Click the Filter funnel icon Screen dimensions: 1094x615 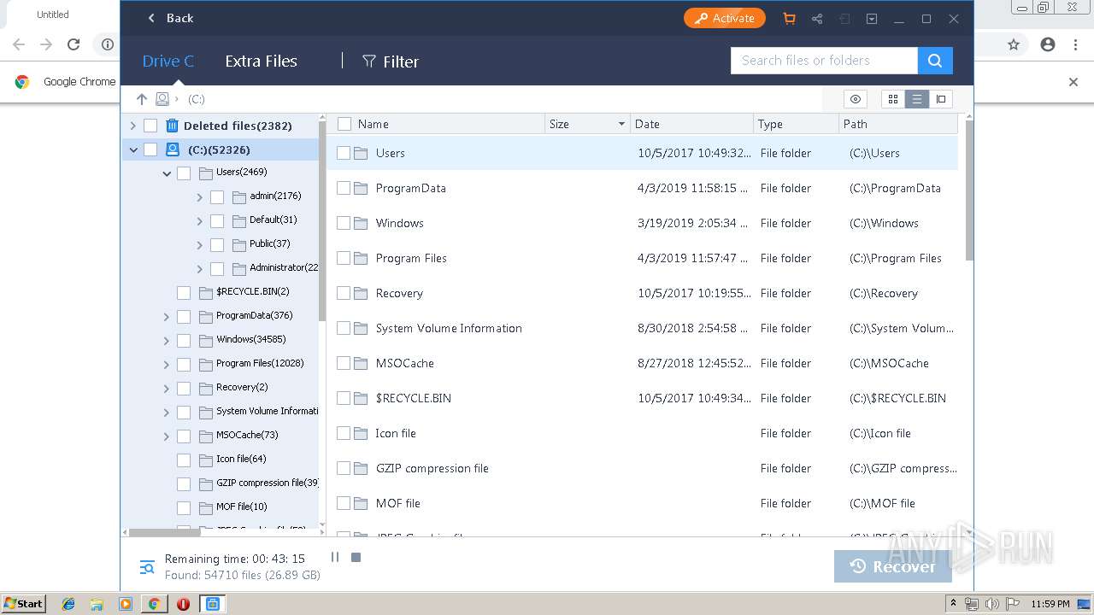[369, 61]
